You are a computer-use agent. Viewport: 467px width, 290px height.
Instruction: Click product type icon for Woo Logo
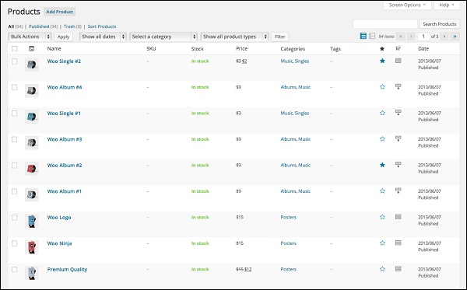point(399,217)
